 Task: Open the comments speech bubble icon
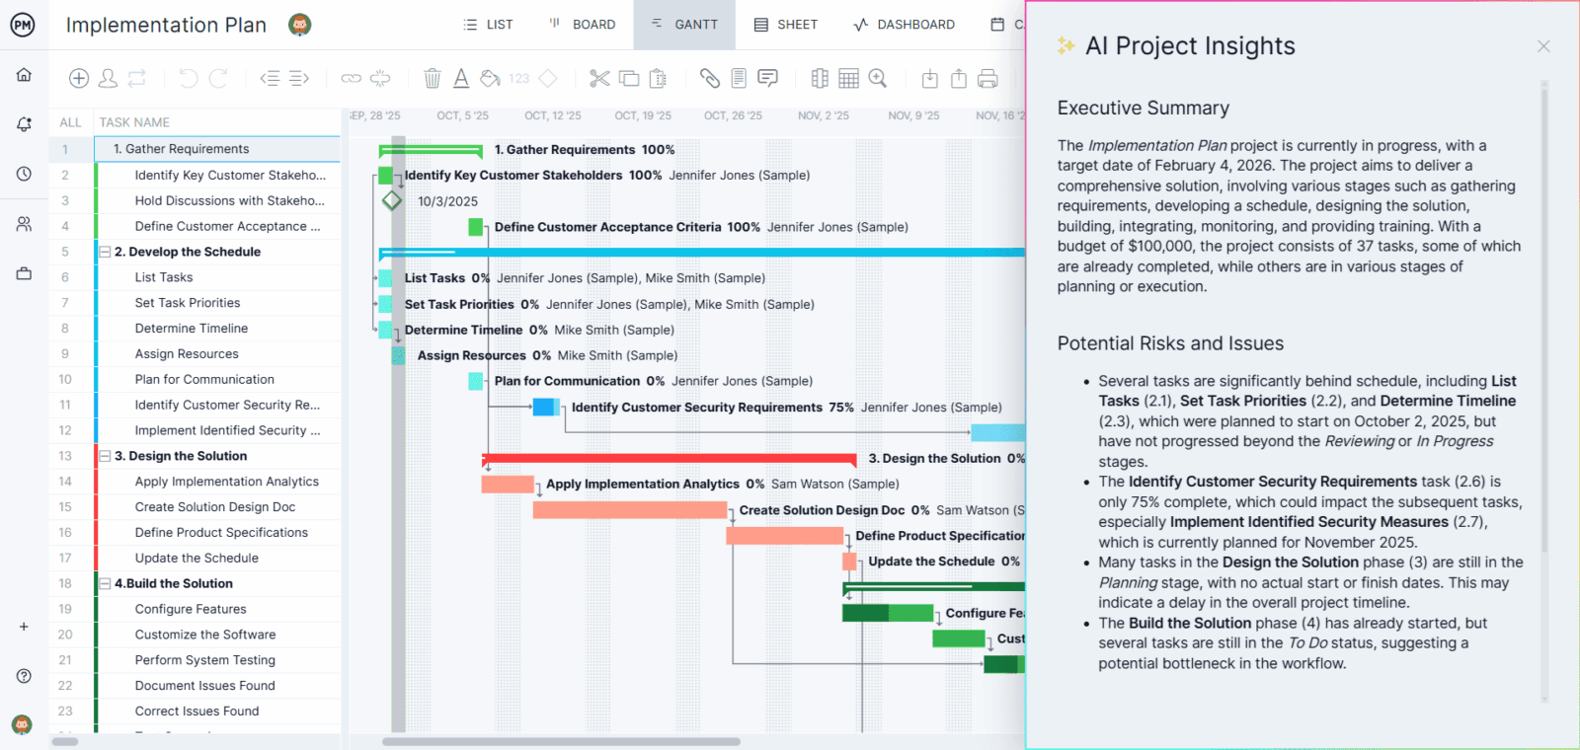(x=767, y=79)
